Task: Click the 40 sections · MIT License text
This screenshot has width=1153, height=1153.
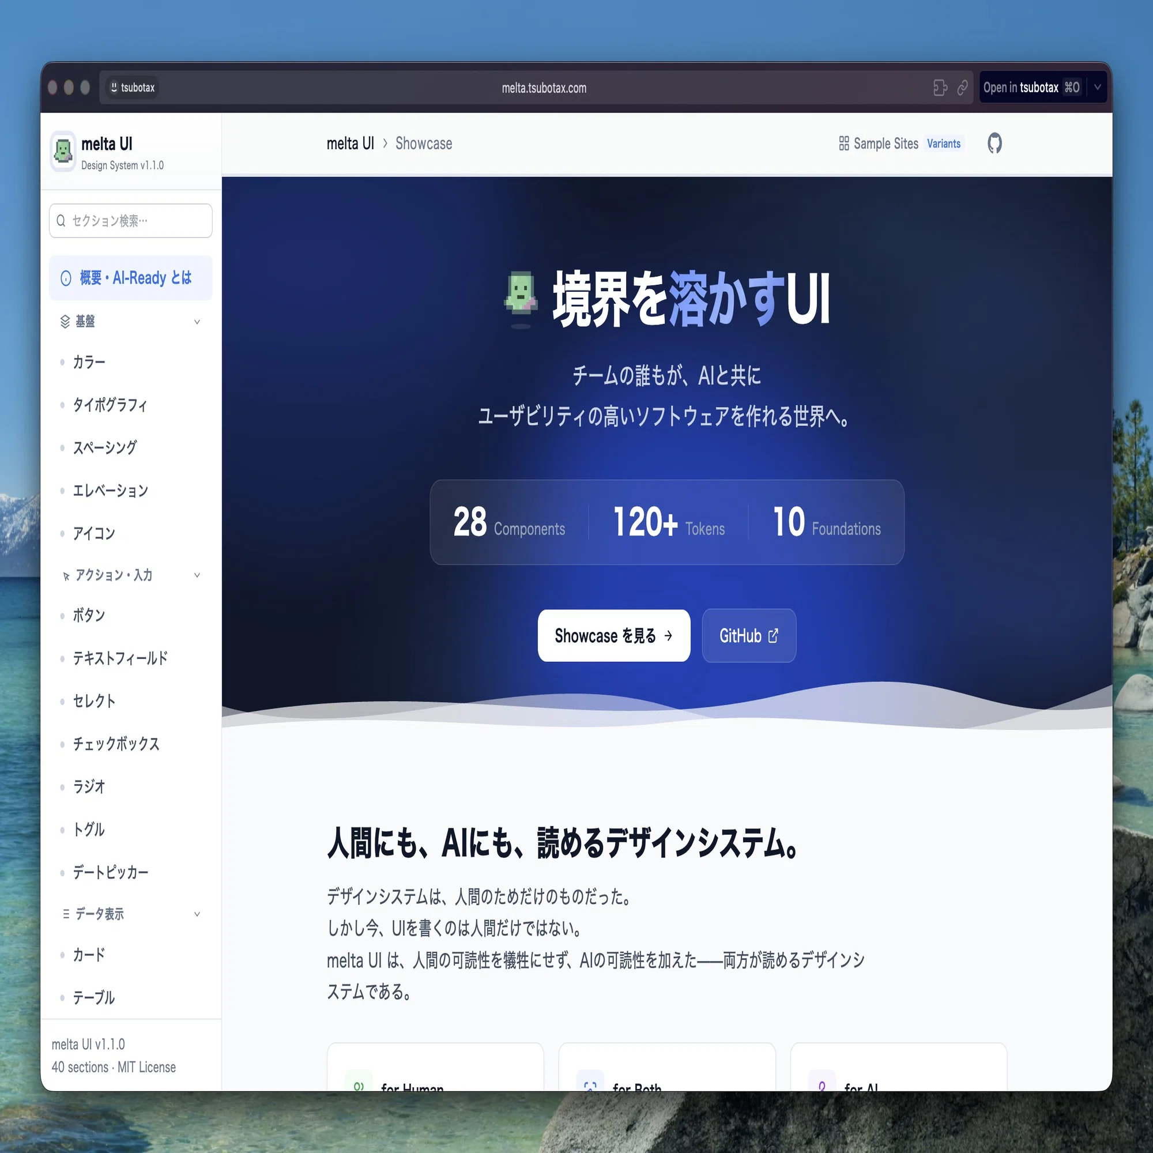Action: coord(114,1067)
